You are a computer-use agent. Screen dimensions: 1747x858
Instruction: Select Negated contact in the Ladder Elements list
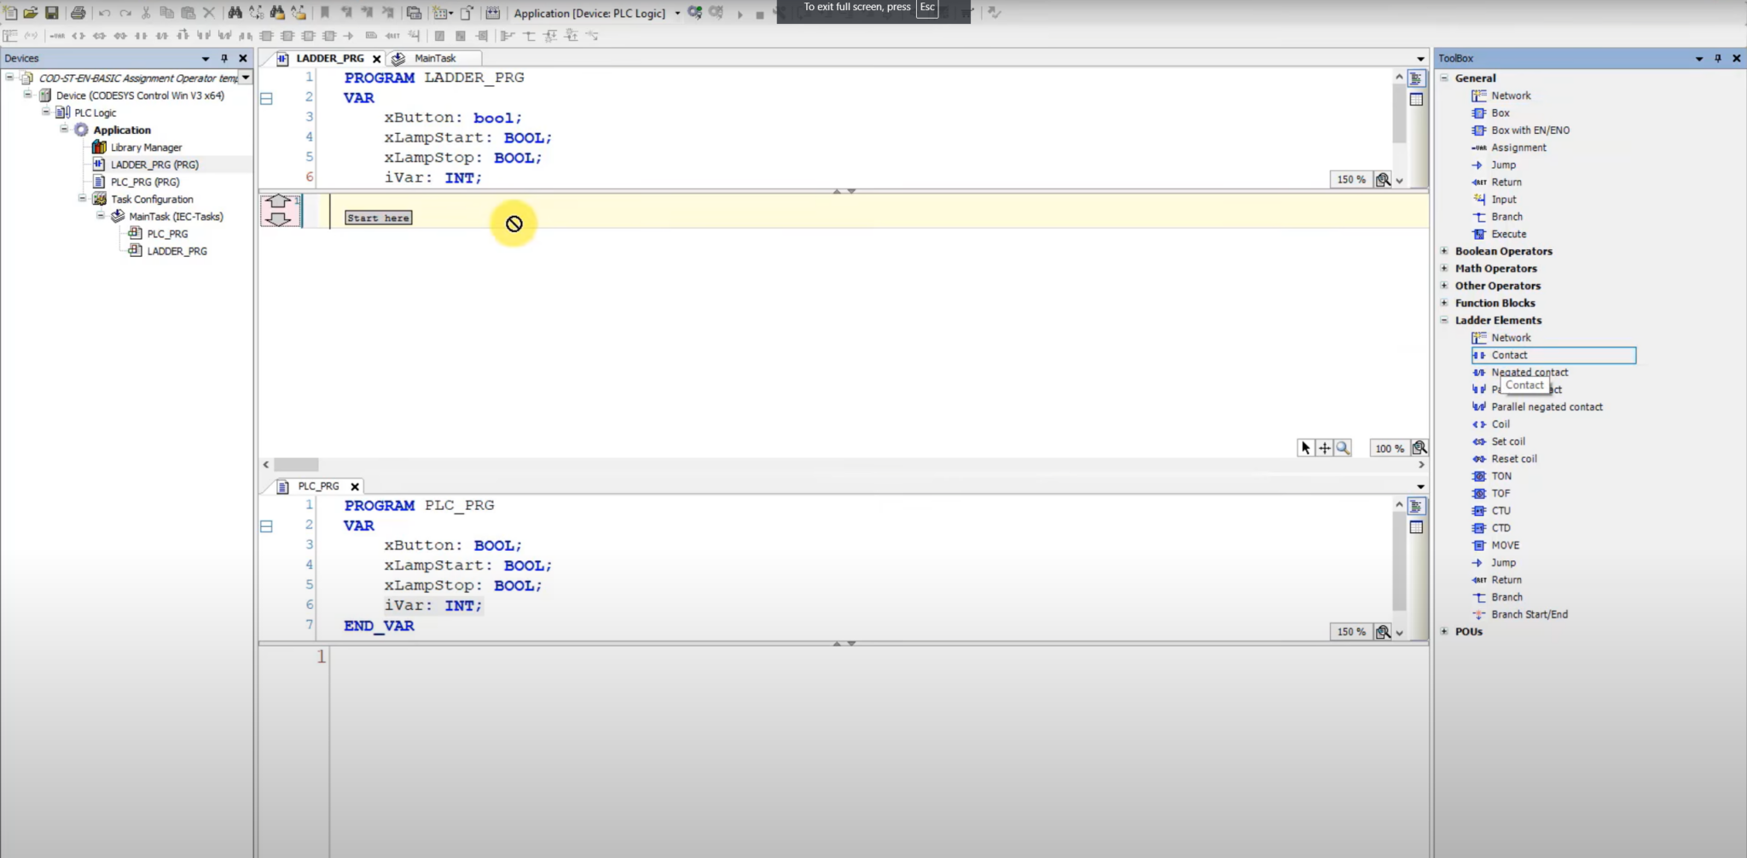[1529, 372]
